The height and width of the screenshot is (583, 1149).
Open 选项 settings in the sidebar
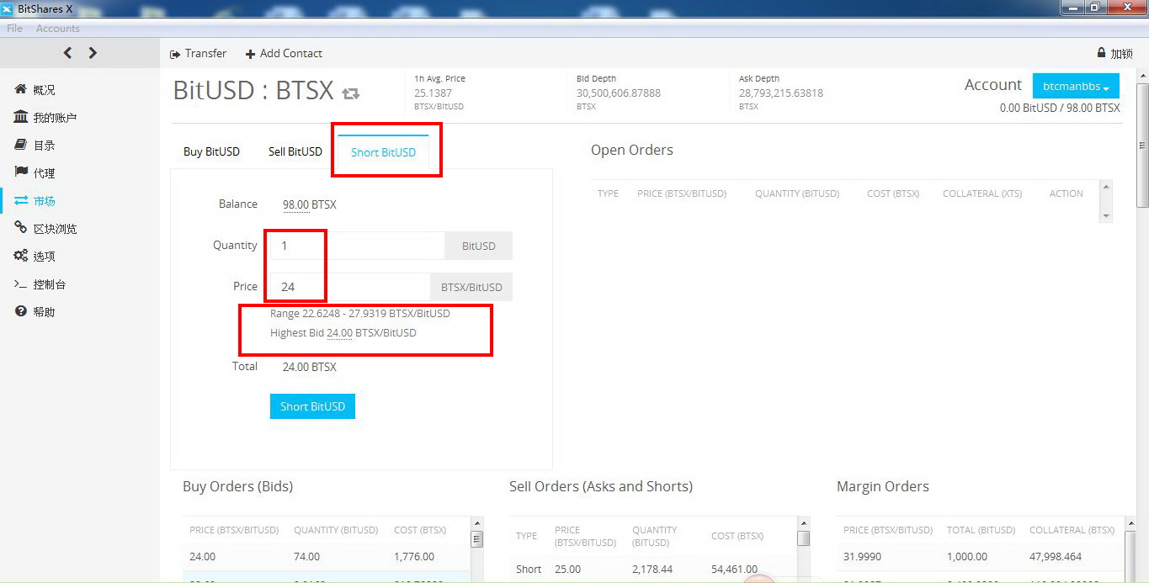[44, 257]
